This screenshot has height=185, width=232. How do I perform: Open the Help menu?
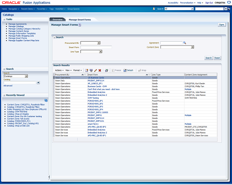(x=200, y=3)
